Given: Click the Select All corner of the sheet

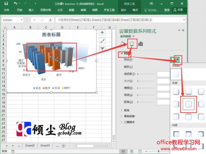Looking at the screenshot, I should pos(4,27).
